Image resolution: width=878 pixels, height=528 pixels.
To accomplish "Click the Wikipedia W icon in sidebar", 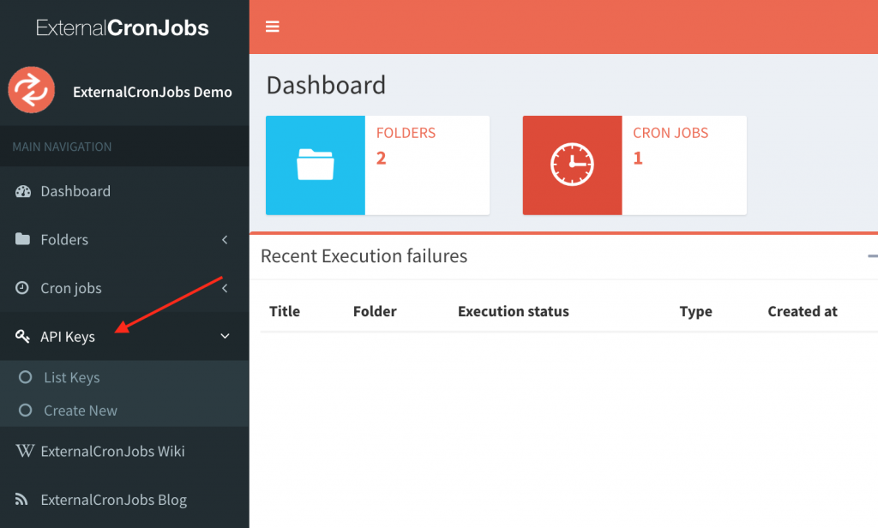I will 25,451.
